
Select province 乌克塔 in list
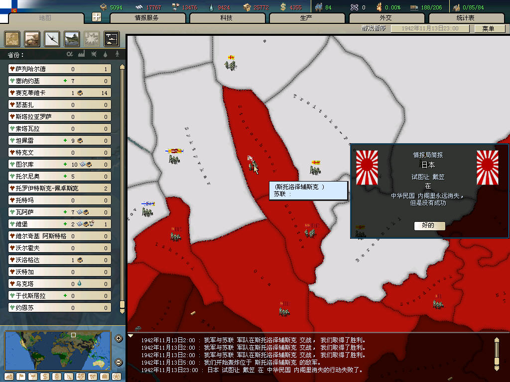pyautogui.click(x=60, y=284)
